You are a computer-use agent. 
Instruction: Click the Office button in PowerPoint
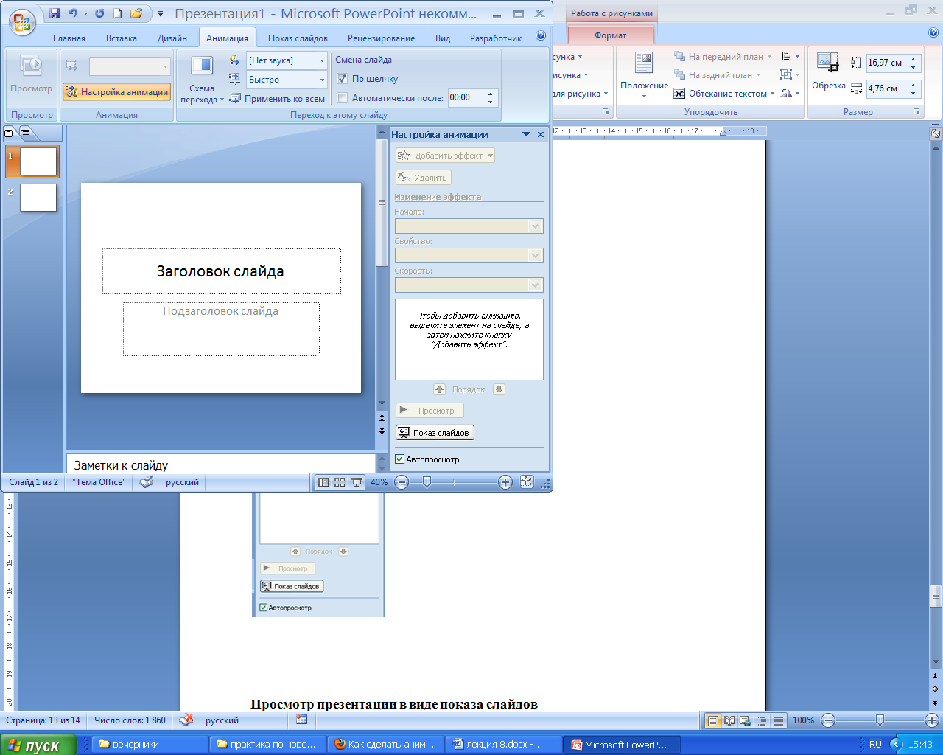tap(23, 21)
